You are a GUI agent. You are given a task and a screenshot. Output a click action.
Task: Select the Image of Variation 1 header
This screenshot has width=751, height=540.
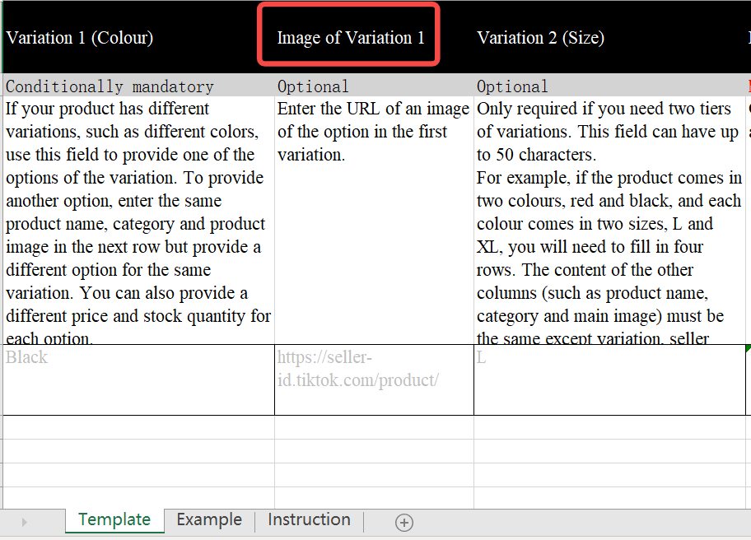coord(350,38)
